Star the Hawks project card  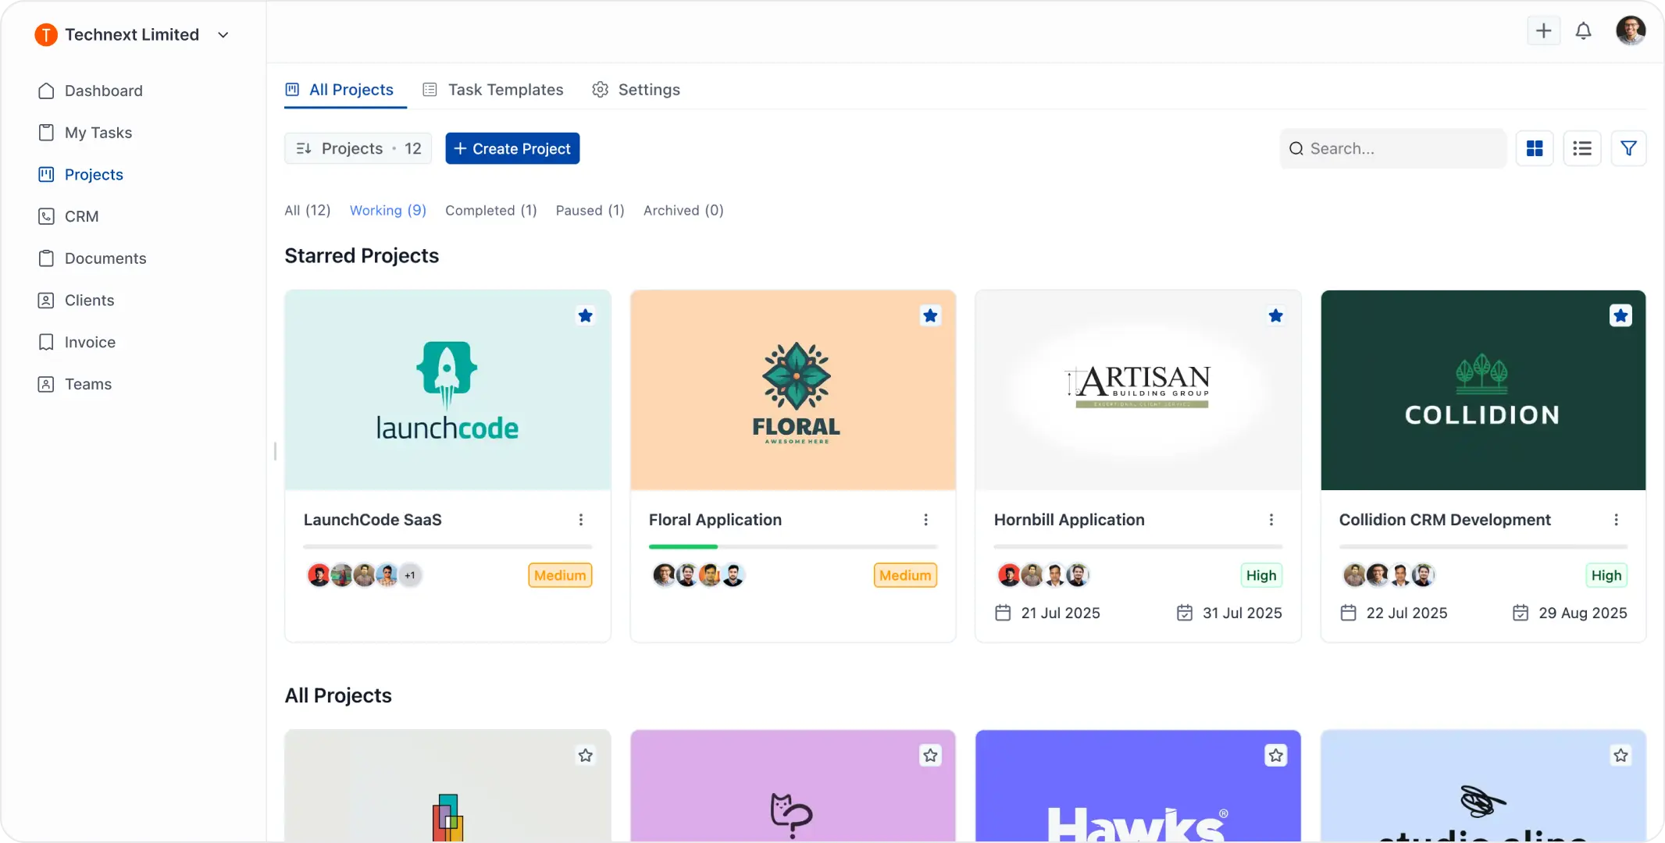click(x=1275, y=755)
